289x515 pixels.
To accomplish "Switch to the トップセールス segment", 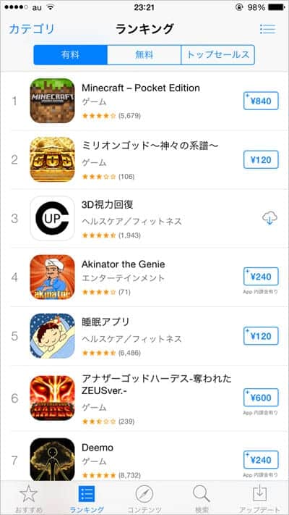I will click(218, 55).
